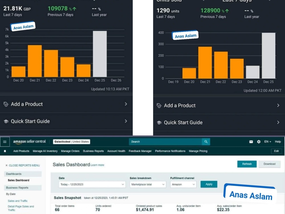Click the Updated 12:00 AM PKT text
Screen dimensions: 285x214
[262, 90]
